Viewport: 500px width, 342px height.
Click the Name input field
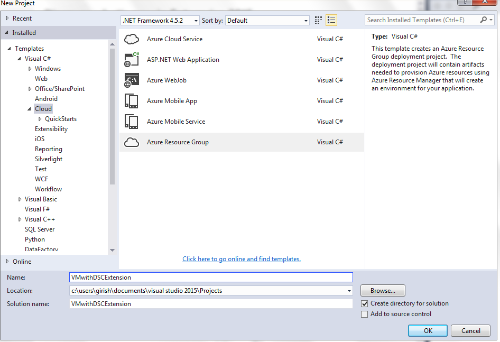click(211, 277)
